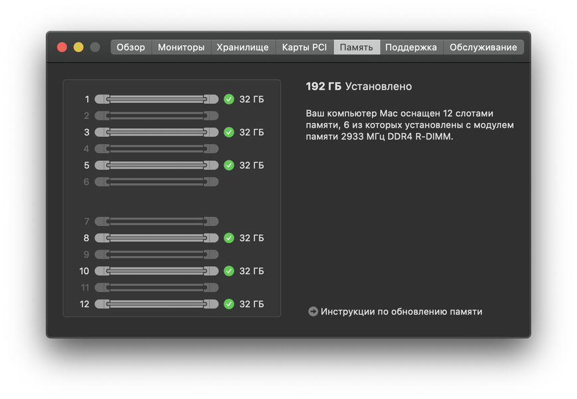Viewport: 577px width, 399px height.
Task: Select the Память tab
Action: point(357,47)
